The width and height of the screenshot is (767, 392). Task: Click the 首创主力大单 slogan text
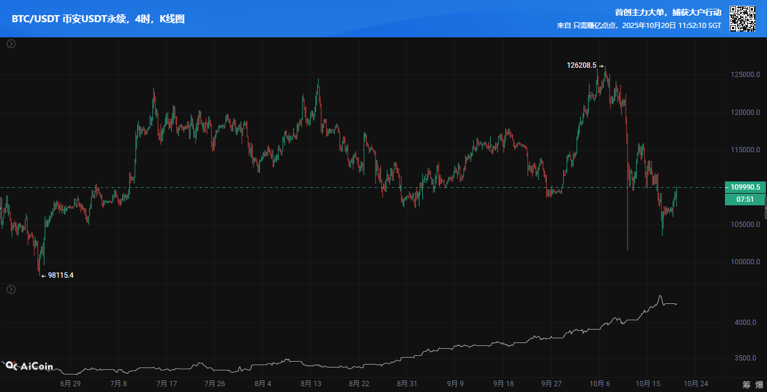pyautogui.click(x=668, y=12)
